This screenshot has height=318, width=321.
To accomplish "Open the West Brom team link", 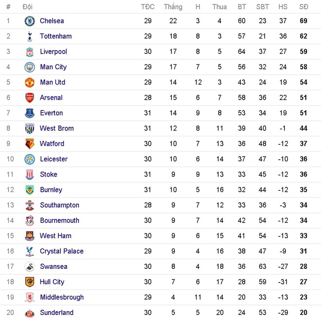I will click(x=57, y=128).
